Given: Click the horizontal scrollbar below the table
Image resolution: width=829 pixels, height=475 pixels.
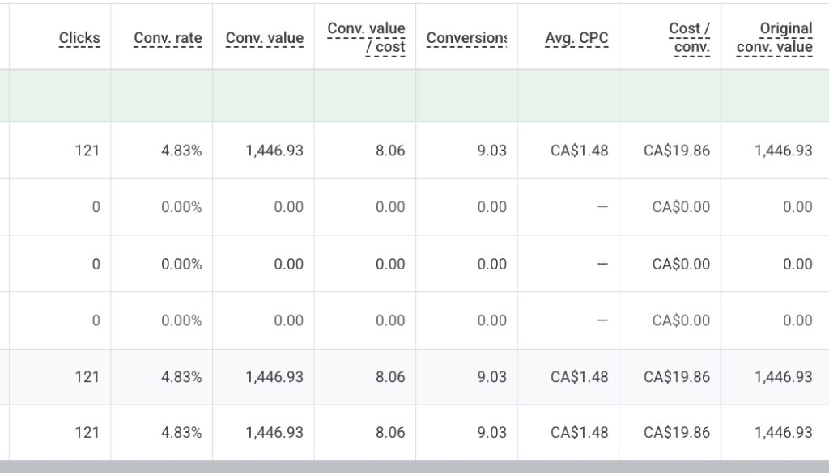Looking at the screenshot, I should coord(414,467).
